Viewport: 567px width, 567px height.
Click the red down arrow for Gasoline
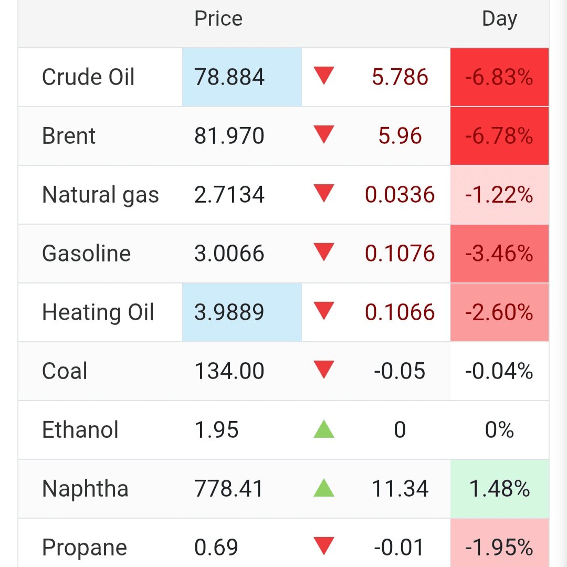(323, 252)
